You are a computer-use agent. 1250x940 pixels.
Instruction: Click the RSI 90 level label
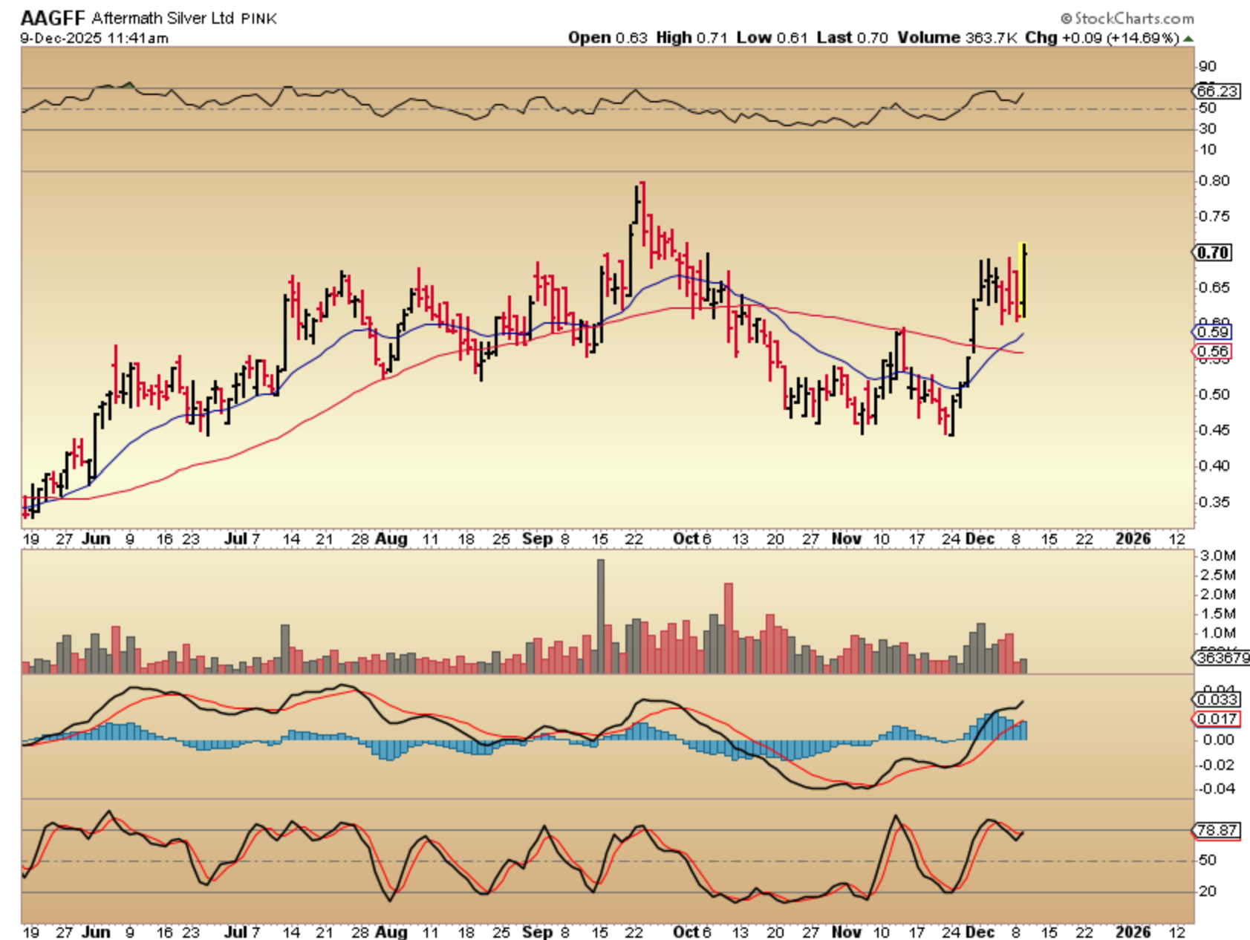[x=1208, y=67]
